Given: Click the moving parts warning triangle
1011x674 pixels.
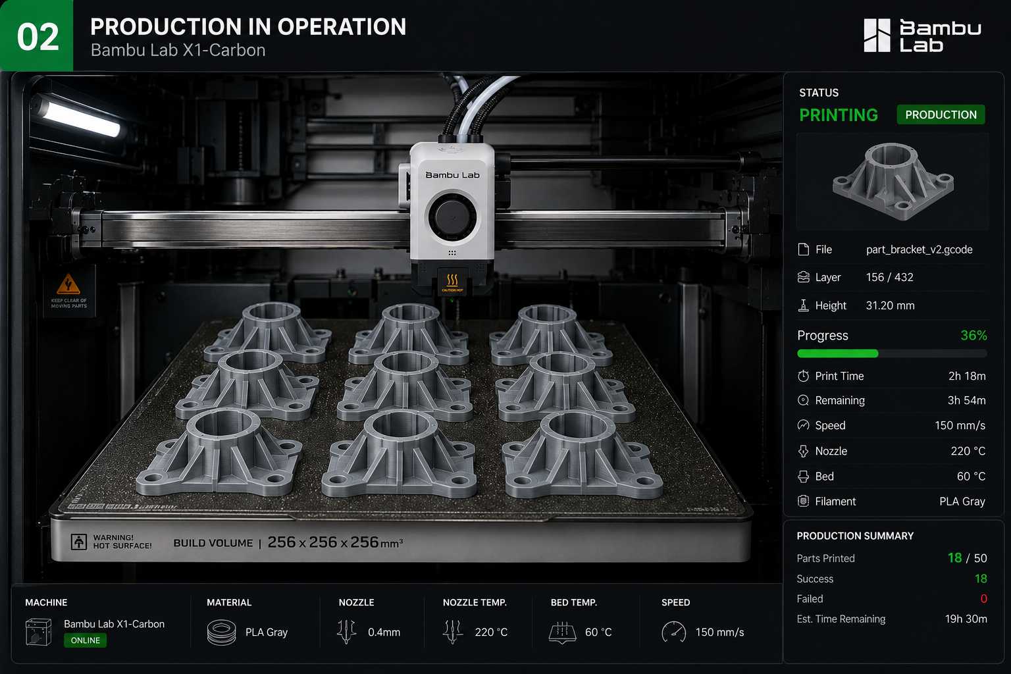Looking at the screenshot, I should [x=68, y=285].
